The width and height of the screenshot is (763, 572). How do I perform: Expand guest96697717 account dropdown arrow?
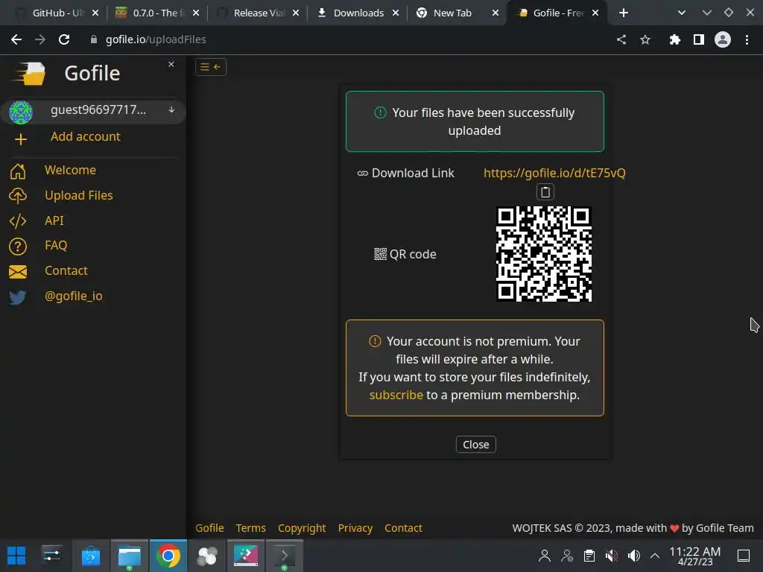click(x=171, y=110)
